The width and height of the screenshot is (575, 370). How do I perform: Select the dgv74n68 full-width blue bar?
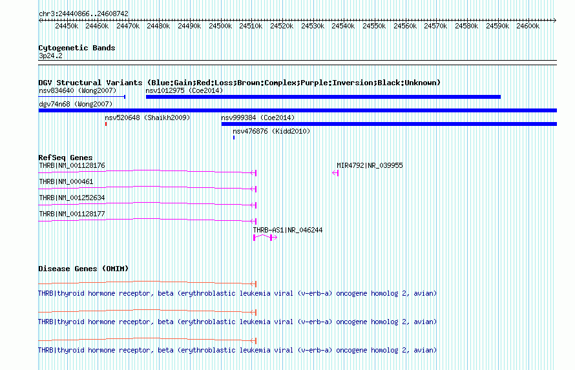tap(297, 110)
